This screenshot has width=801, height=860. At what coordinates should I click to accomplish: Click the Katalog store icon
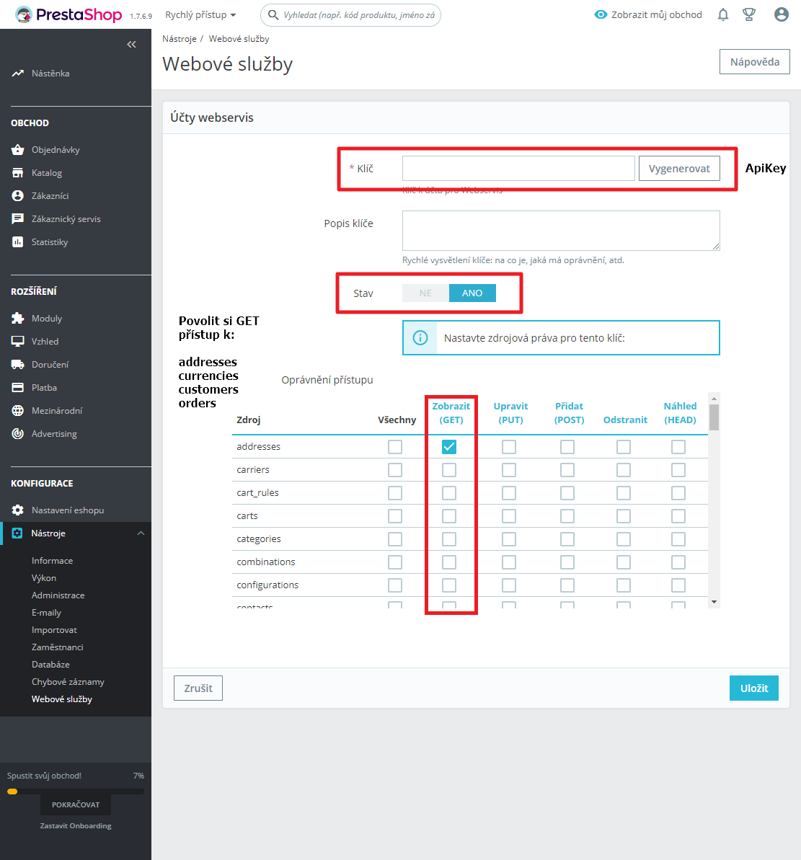click(17, 173)
